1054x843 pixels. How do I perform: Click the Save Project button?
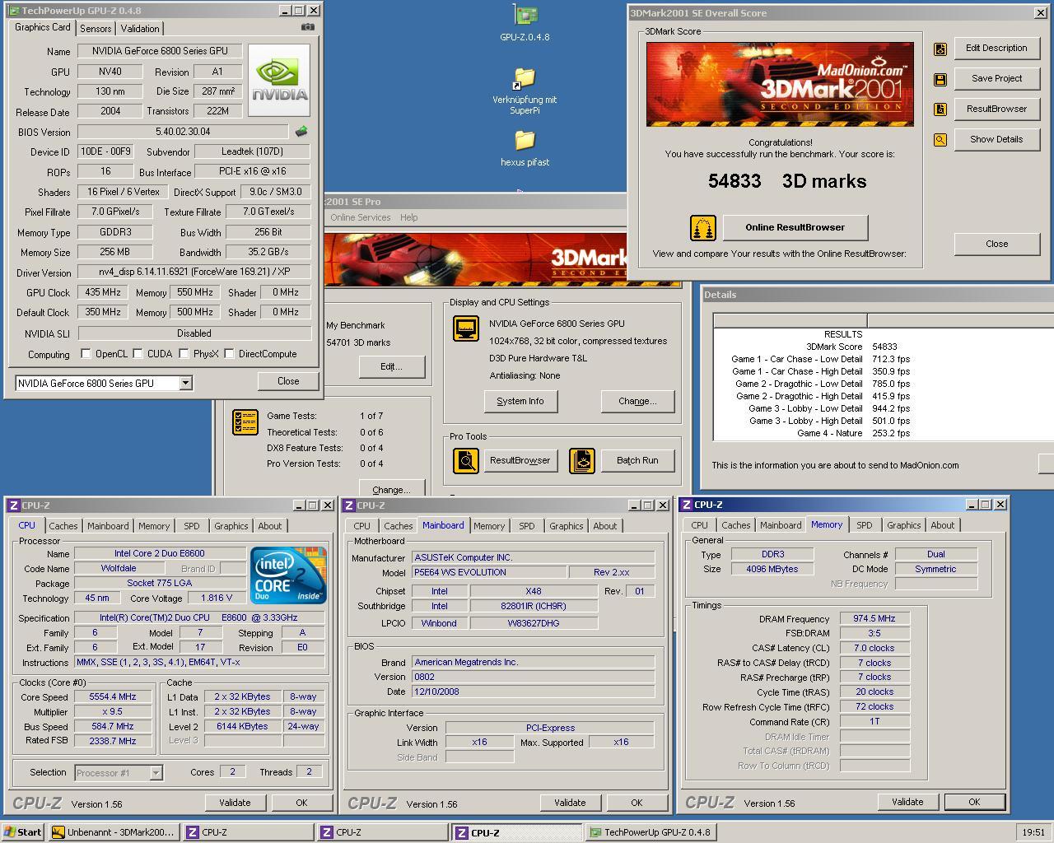(996, 78)
